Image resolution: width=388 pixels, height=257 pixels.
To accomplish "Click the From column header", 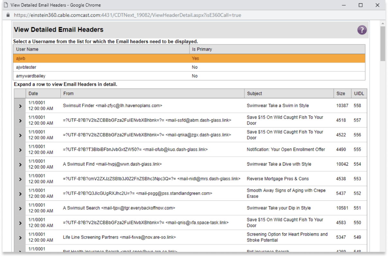I will [68, 93].
